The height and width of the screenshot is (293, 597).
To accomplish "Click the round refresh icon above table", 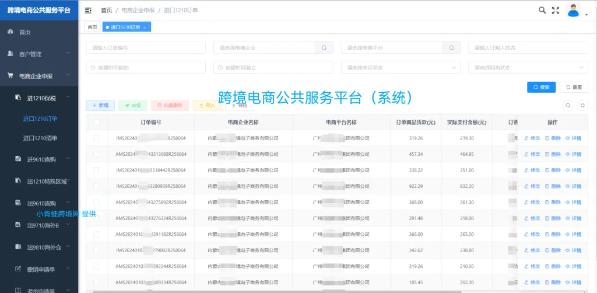I will (582, 106).
